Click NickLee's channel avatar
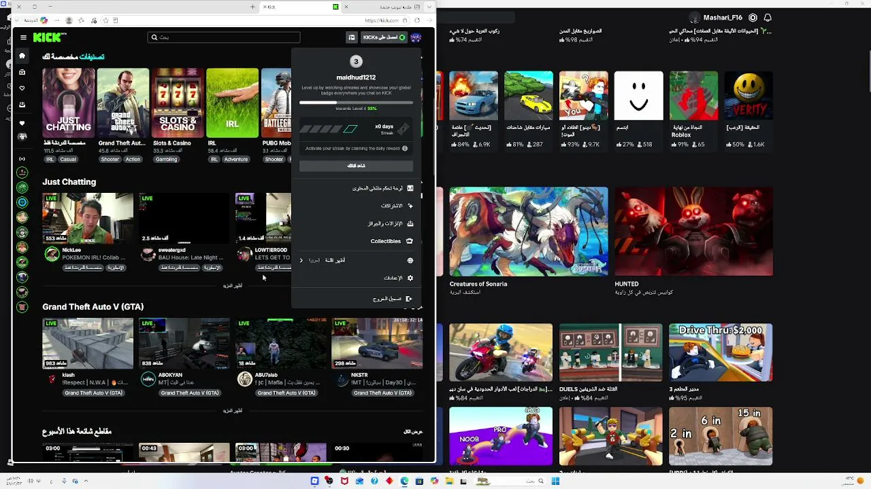This screenshot has width=871, height=489. [52, 254]
